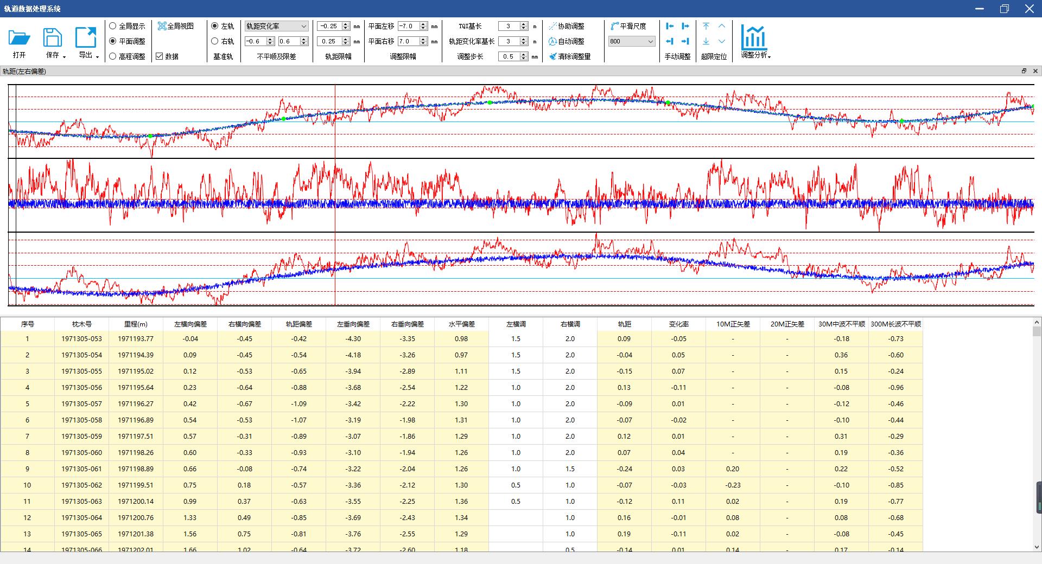The width and height of the screenshot is (1042, 564).
Task: Click the 平滑尺度 smoothing scale icon
Action: [614, 26]
